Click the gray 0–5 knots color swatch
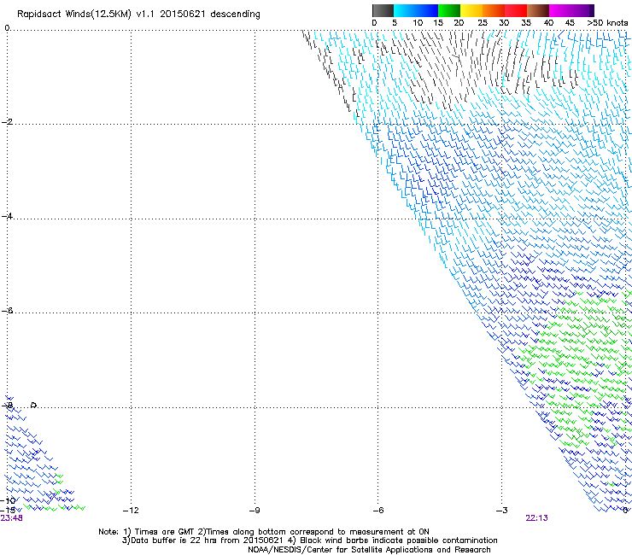632x555 pixels. tap(383, 10)
